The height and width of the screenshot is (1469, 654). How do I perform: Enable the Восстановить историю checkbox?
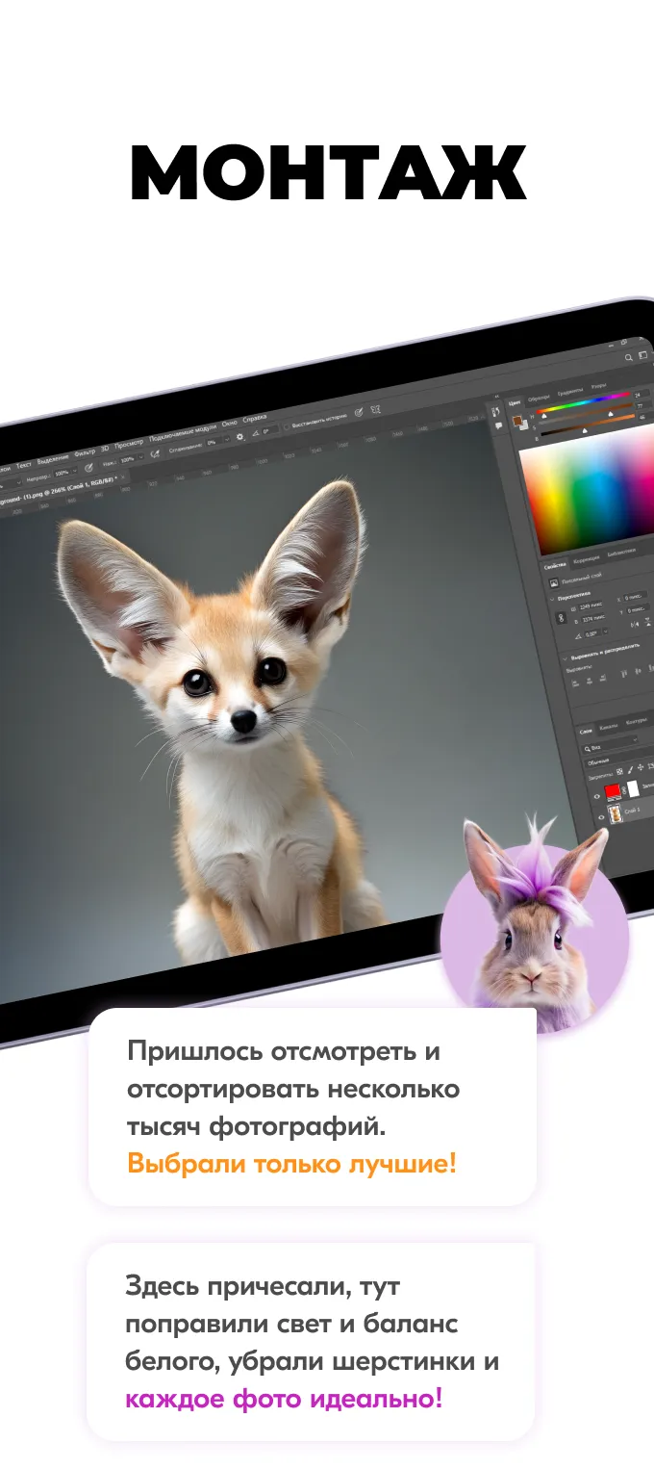[x=287, y=426]
